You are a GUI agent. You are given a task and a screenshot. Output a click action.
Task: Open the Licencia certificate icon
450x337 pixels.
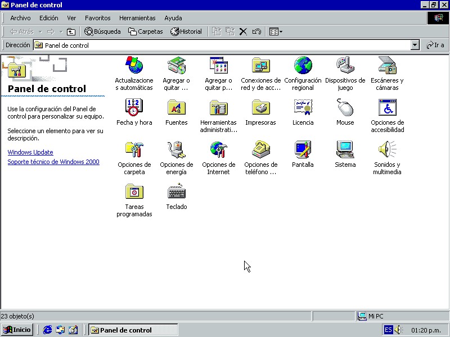(x=303, y=107)
